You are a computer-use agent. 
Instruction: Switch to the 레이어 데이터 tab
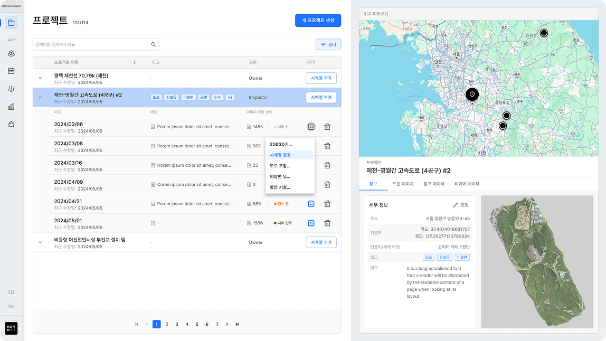tap(467, 184)
